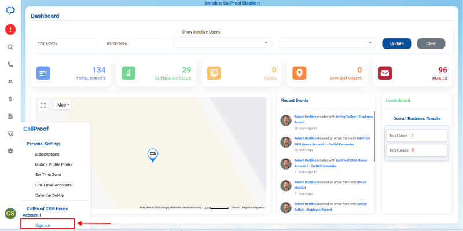Open the Map type dropdown
Image resolution: width=463 pixels, height=231 pixels.
tap(63, 105)
